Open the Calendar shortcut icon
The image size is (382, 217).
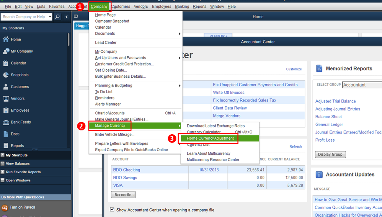click(6, 63)
